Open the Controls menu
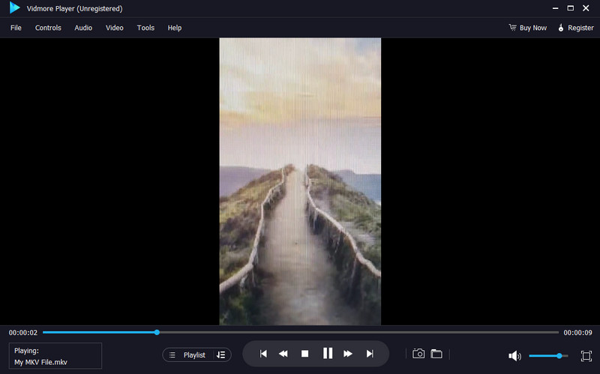Image resolution: width=600 pixels, height=374 pixels. pyautogui.click(x=48, y=28)
